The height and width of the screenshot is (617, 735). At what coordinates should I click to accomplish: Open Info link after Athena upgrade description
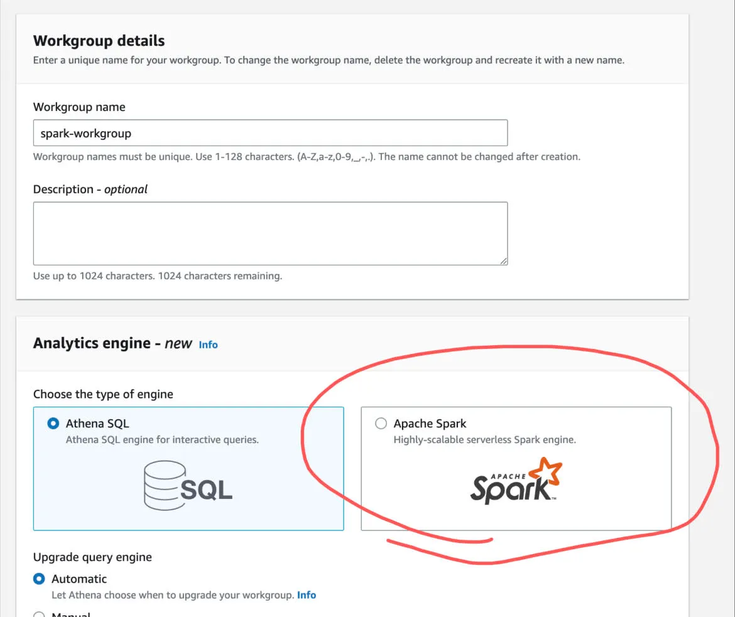click(x=307, y=595)
